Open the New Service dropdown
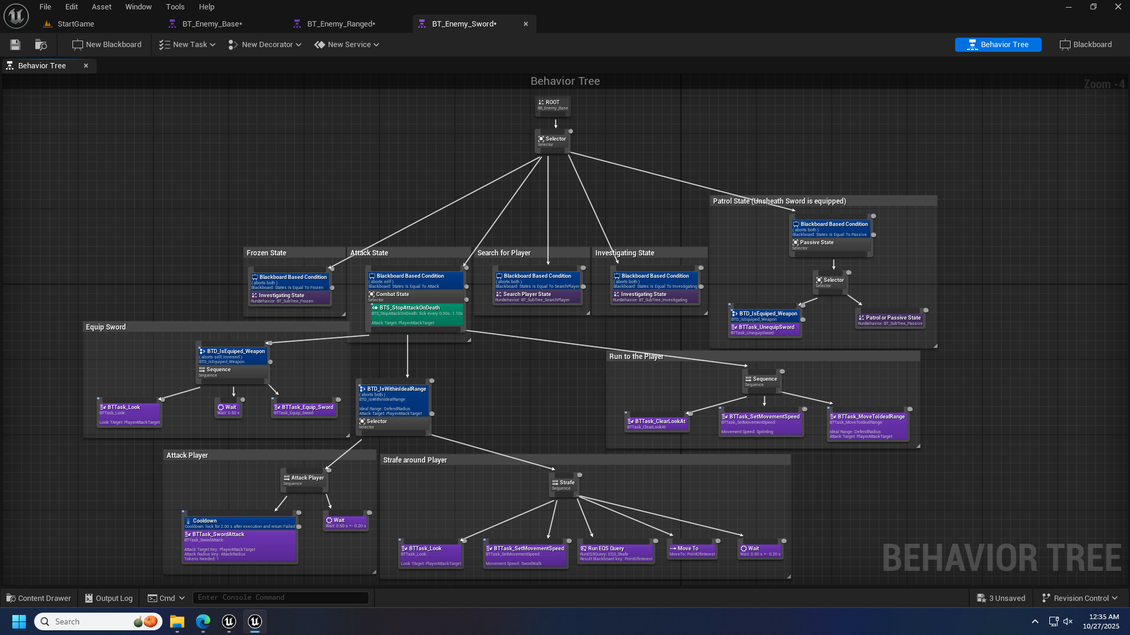The image size is (1130, 635). 346,45
